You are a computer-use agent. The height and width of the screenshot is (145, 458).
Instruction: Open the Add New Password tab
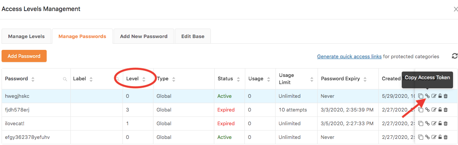pyautogui.click(x=144, y=36)
